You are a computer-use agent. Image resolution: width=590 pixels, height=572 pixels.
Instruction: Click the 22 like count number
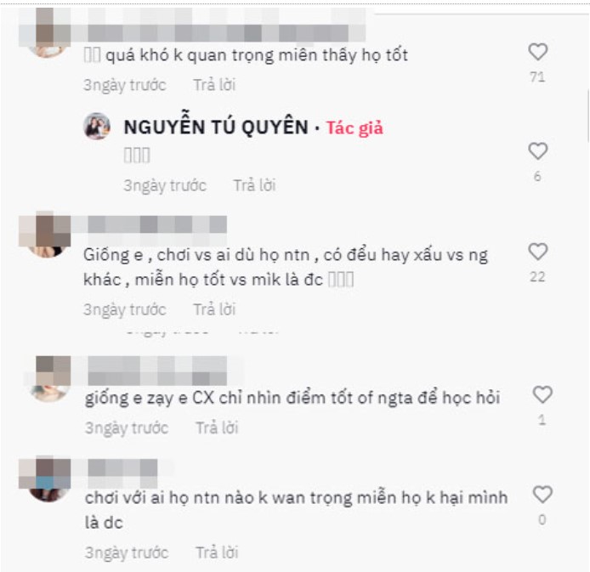click(x=537, y=277)
